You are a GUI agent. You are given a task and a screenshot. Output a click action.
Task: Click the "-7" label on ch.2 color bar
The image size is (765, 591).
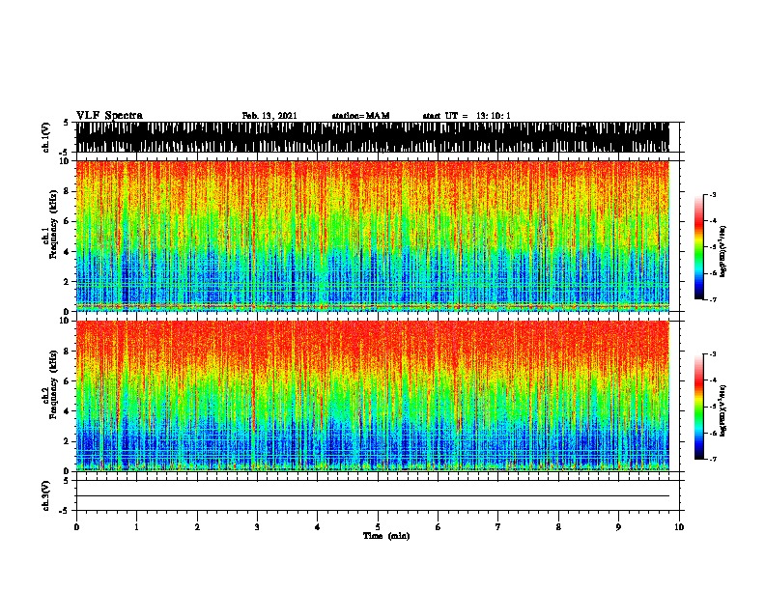[713, 460]
